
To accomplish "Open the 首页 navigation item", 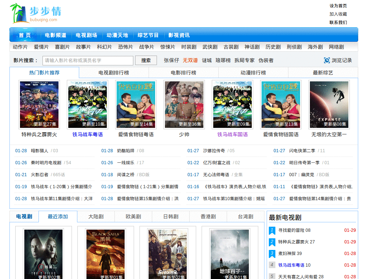I will 25,35.
